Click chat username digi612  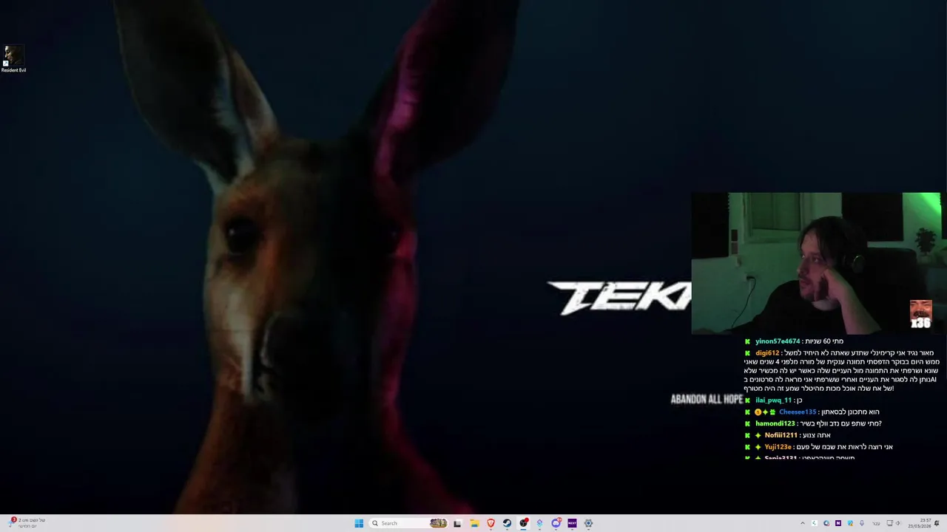(x=767, y=353)
